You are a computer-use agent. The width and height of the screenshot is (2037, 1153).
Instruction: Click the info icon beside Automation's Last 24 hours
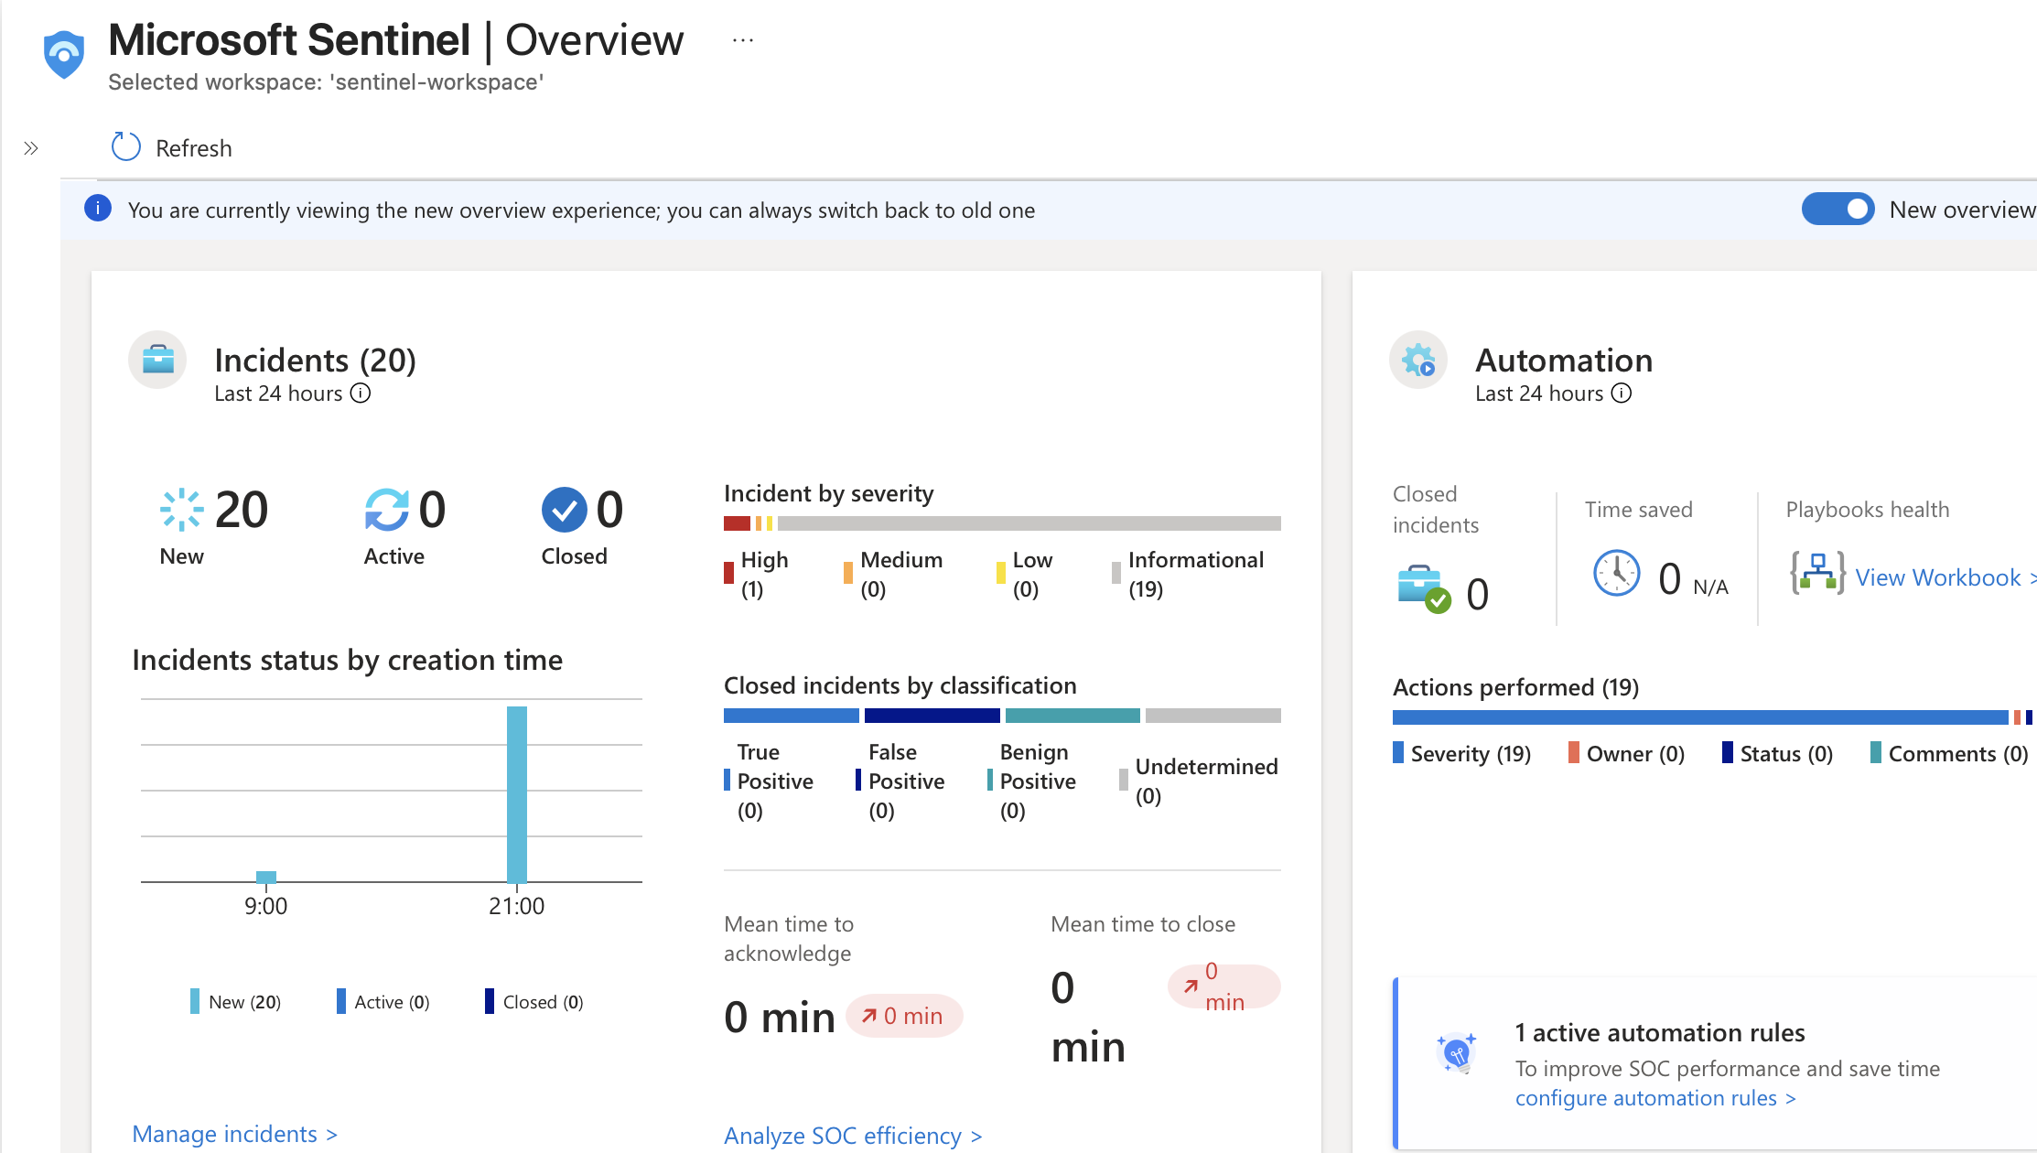click(1622, 393)
